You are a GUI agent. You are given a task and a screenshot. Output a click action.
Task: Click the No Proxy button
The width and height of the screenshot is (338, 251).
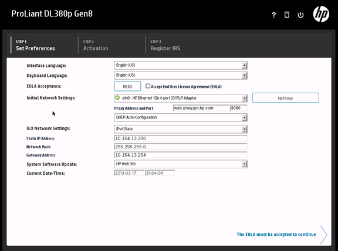286,98
